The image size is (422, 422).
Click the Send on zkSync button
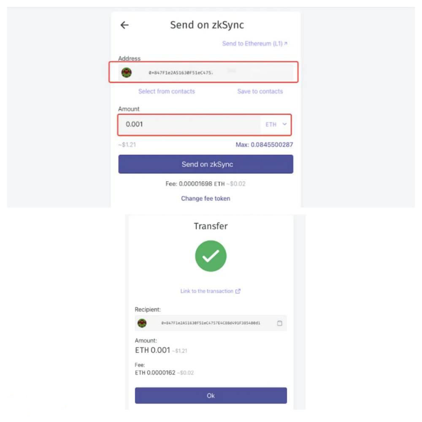point(206,164)
